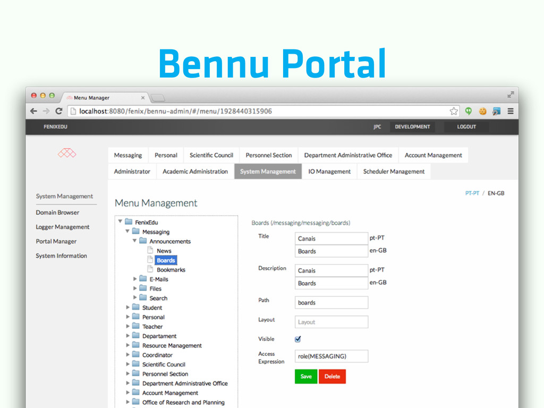Switch language to EN-GB
The height and width of the screenshot is (408, 544).
496,193
